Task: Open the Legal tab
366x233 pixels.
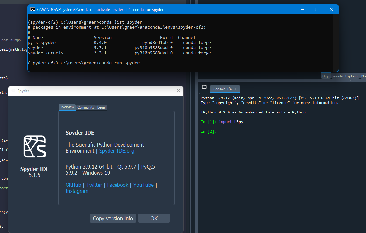Action: point(101,107)
